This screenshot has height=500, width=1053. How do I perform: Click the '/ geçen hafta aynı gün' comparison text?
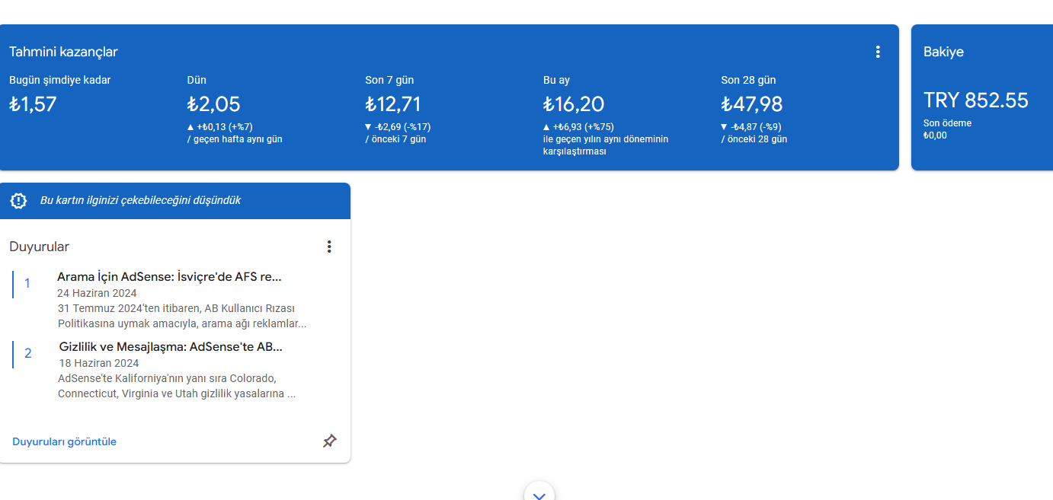point(235,139)
